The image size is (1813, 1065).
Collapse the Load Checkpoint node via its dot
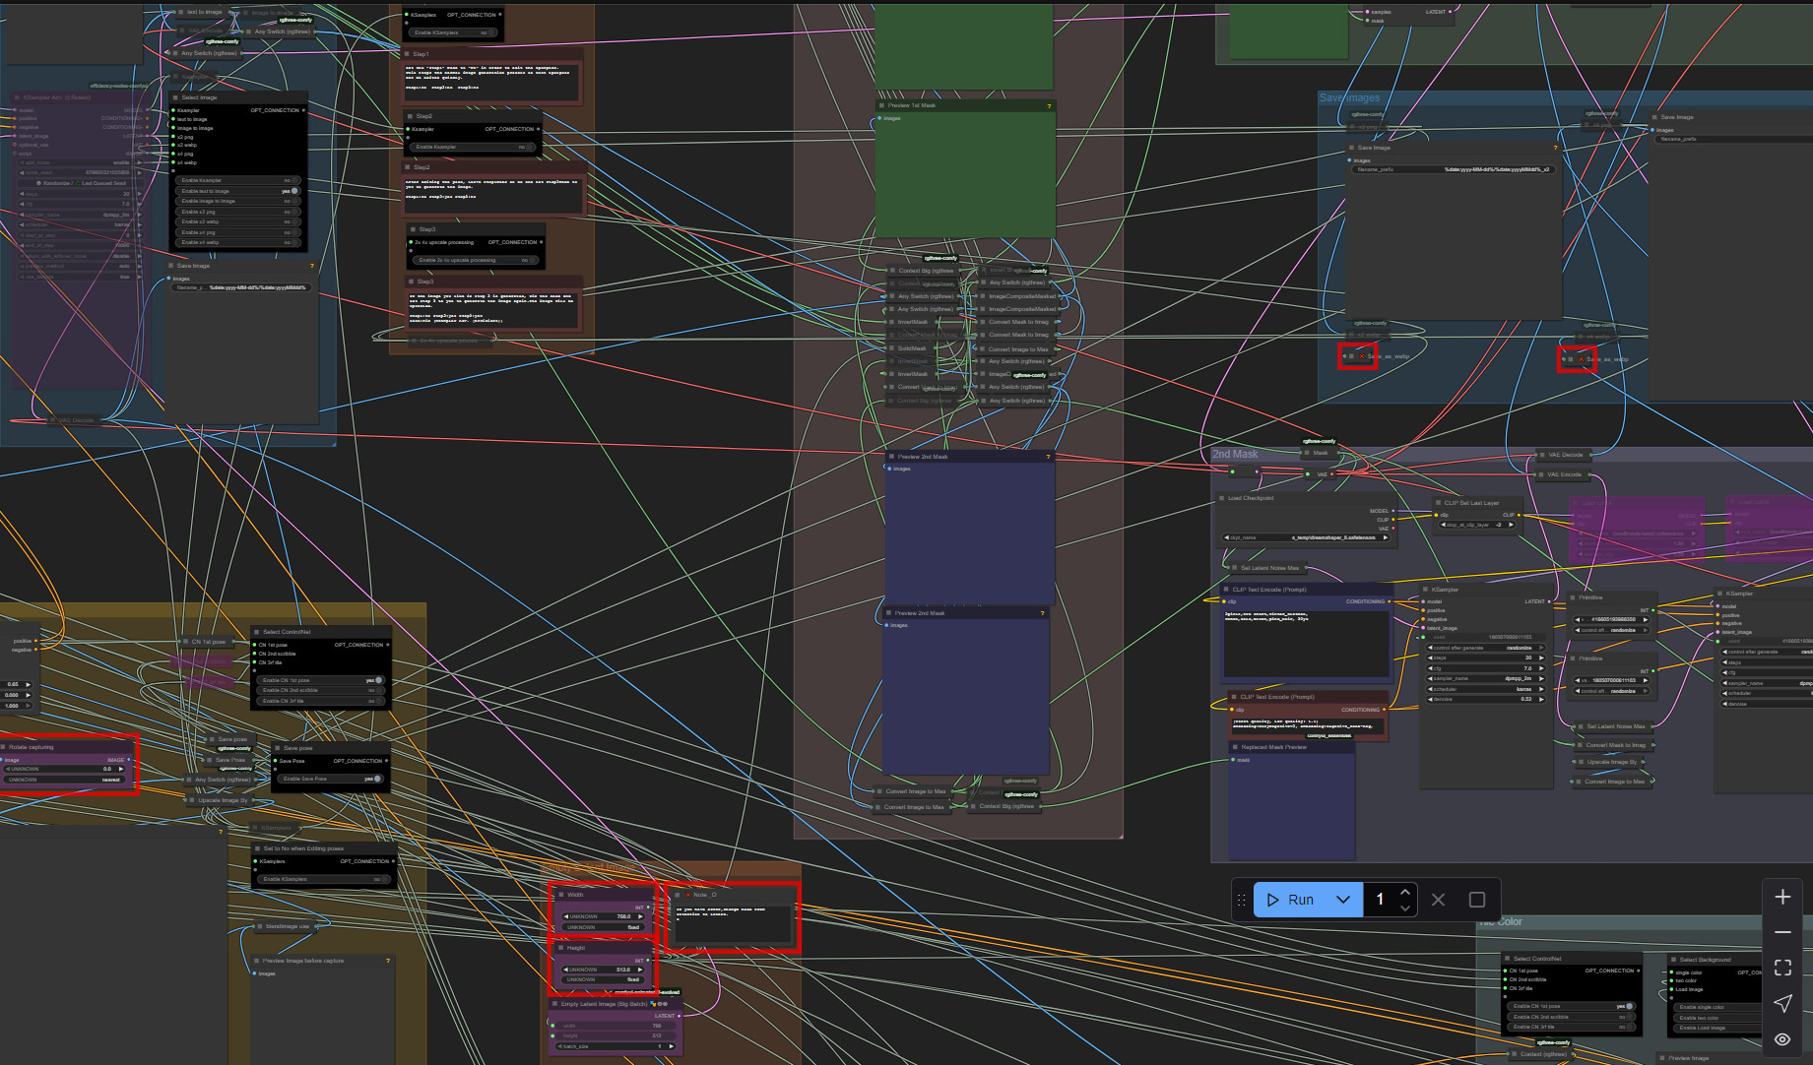pos(1221,498)
